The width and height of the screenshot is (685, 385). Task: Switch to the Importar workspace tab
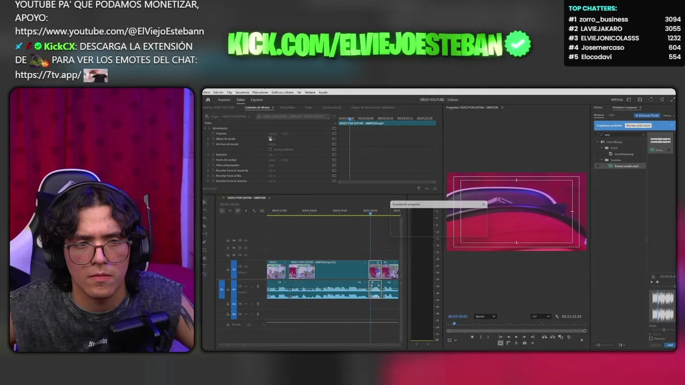pos(224,99)
